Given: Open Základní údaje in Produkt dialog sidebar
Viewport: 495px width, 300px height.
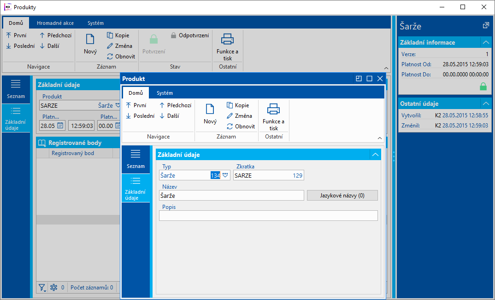Looking at the screenshot, I should [x=136, y=188].
